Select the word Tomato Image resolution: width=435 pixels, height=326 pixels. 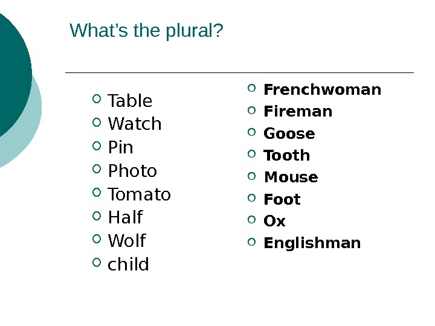coord(139,195)
